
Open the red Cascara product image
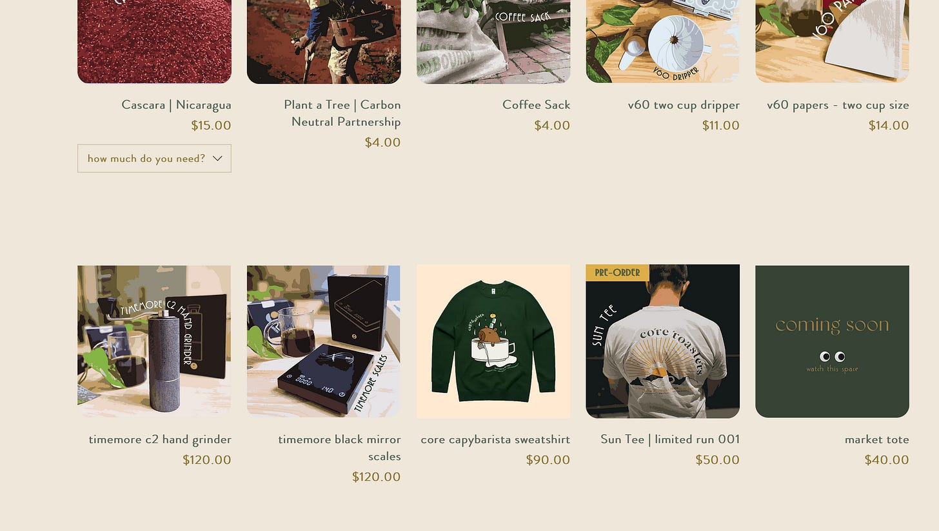[x=154, y=41]
